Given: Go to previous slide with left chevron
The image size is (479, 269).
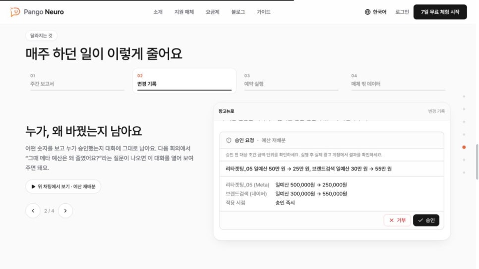Looking at the screenshot, I should 33,211.
